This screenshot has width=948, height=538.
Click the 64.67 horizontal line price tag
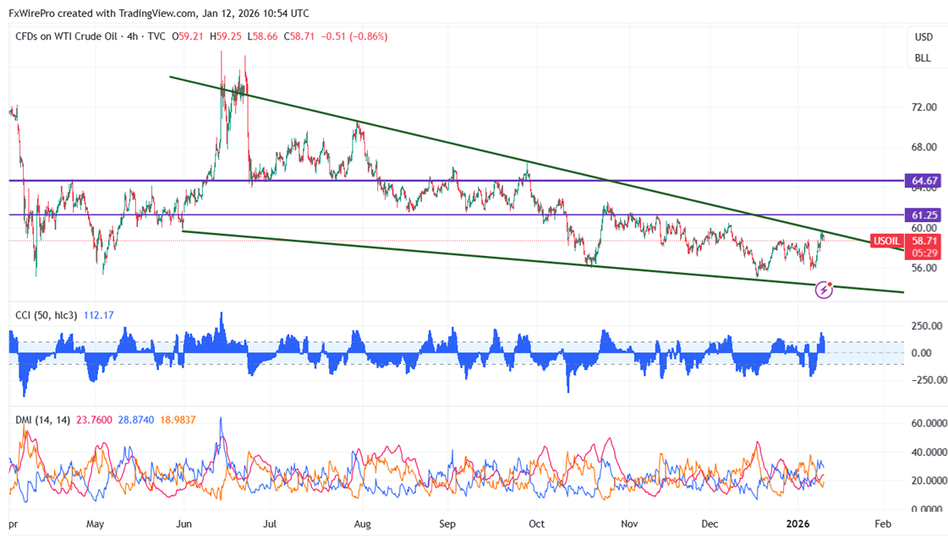(923, 181)
